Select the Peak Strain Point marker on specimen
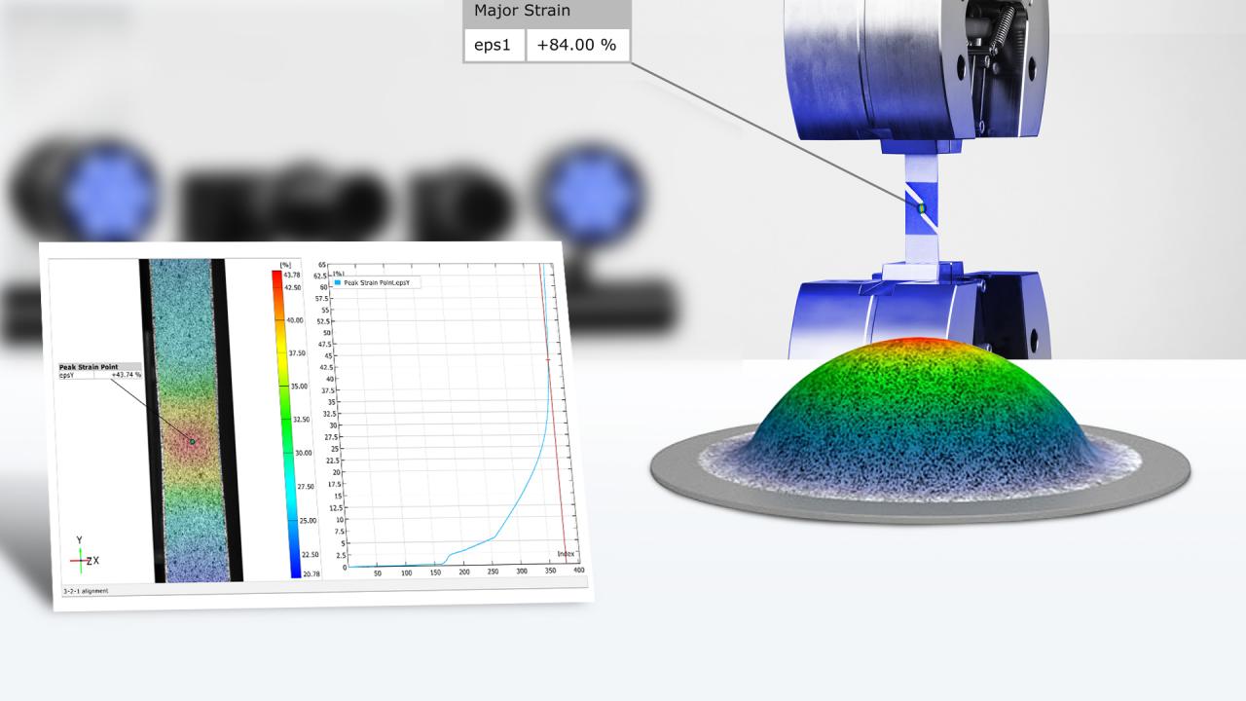This screenshot has height=701, width=1246. pos(192,440)
